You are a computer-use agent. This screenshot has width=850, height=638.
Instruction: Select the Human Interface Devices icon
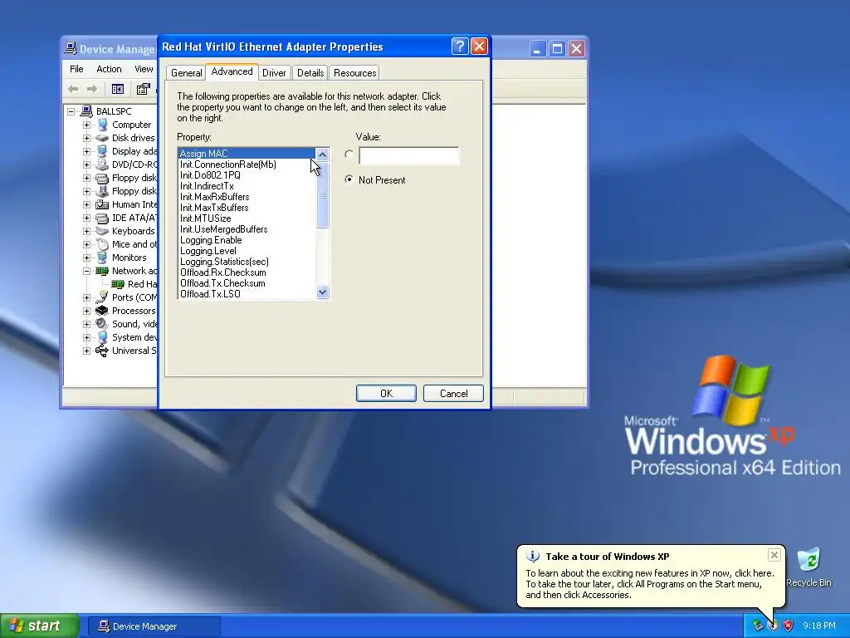click(102, 204)
